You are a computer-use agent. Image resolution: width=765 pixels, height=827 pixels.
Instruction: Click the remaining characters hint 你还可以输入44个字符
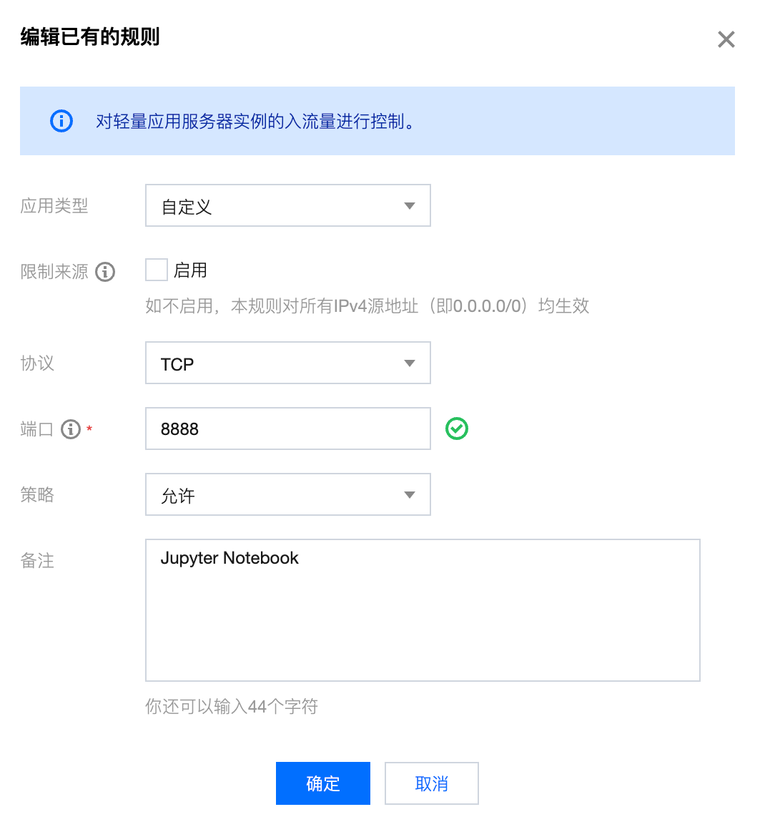pos(232,707)
